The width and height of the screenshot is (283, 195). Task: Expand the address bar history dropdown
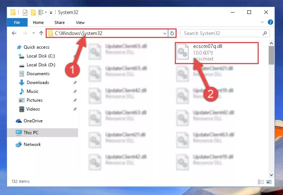165,33
